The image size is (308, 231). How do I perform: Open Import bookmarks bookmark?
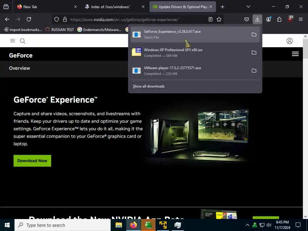(x=23, y=30)
